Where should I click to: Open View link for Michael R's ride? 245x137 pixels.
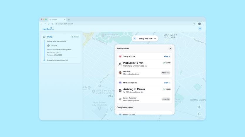pyautogui.click(x=167, y=83)
